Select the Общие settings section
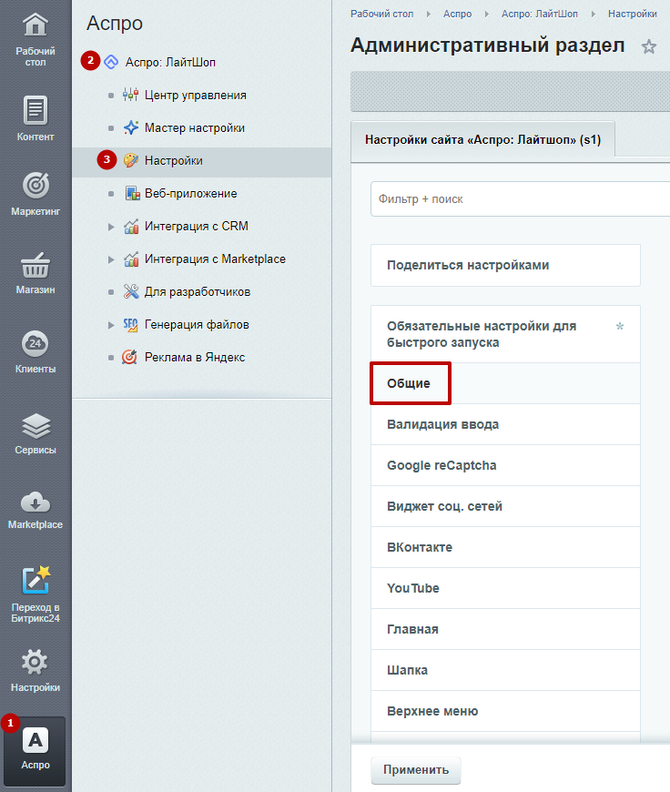 click(505, 383)
